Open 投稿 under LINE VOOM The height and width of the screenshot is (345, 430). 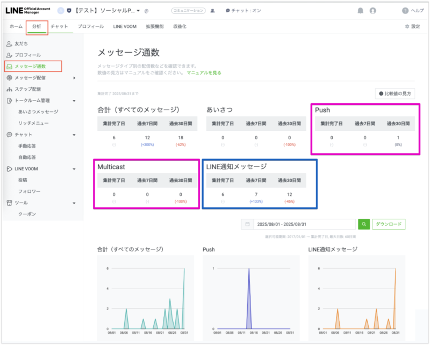[x=23, y=180]
